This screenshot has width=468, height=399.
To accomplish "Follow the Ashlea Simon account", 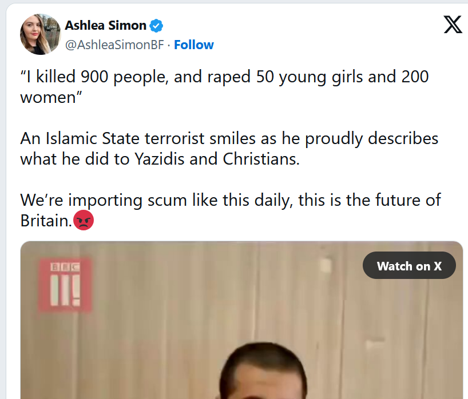I will click(x=194, y=45).
